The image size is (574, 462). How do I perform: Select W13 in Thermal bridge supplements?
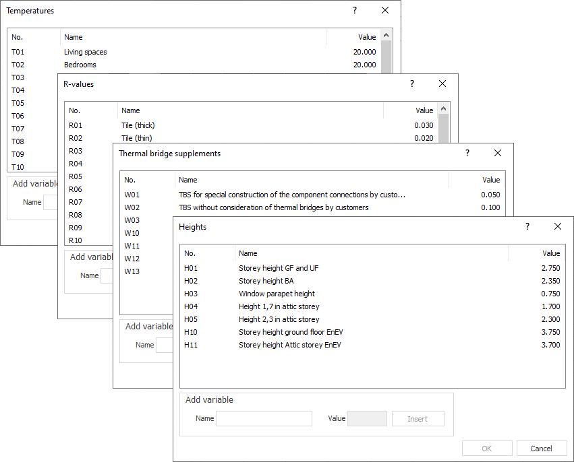[x=132, y=271]
